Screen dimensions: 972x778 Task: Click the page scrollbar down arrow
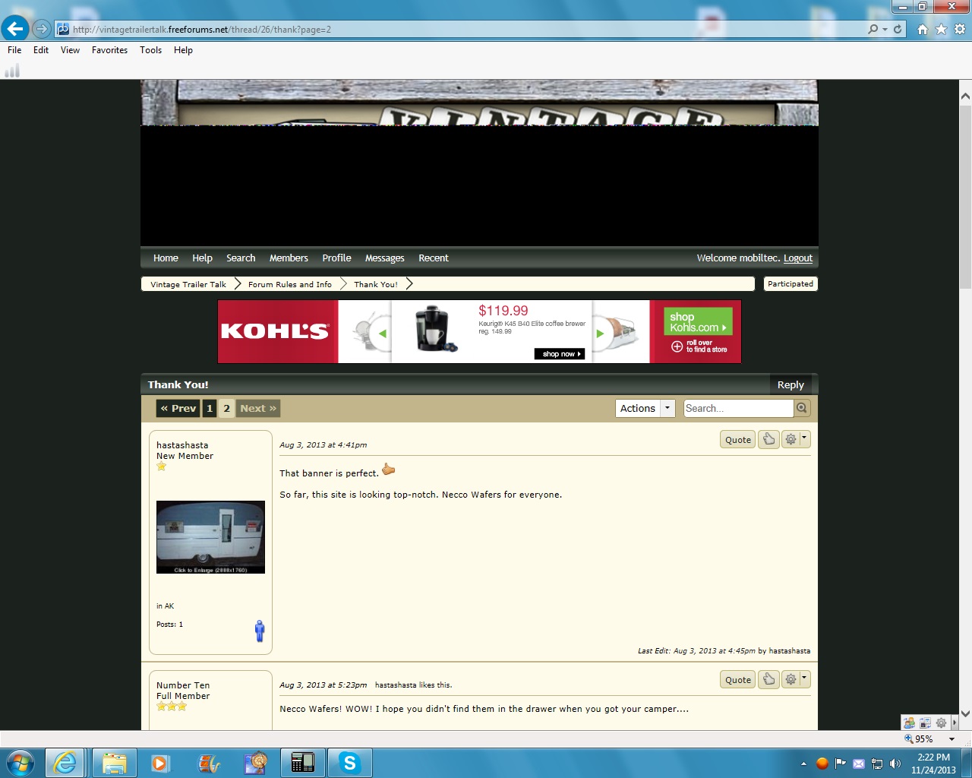(x=965, y=713)
